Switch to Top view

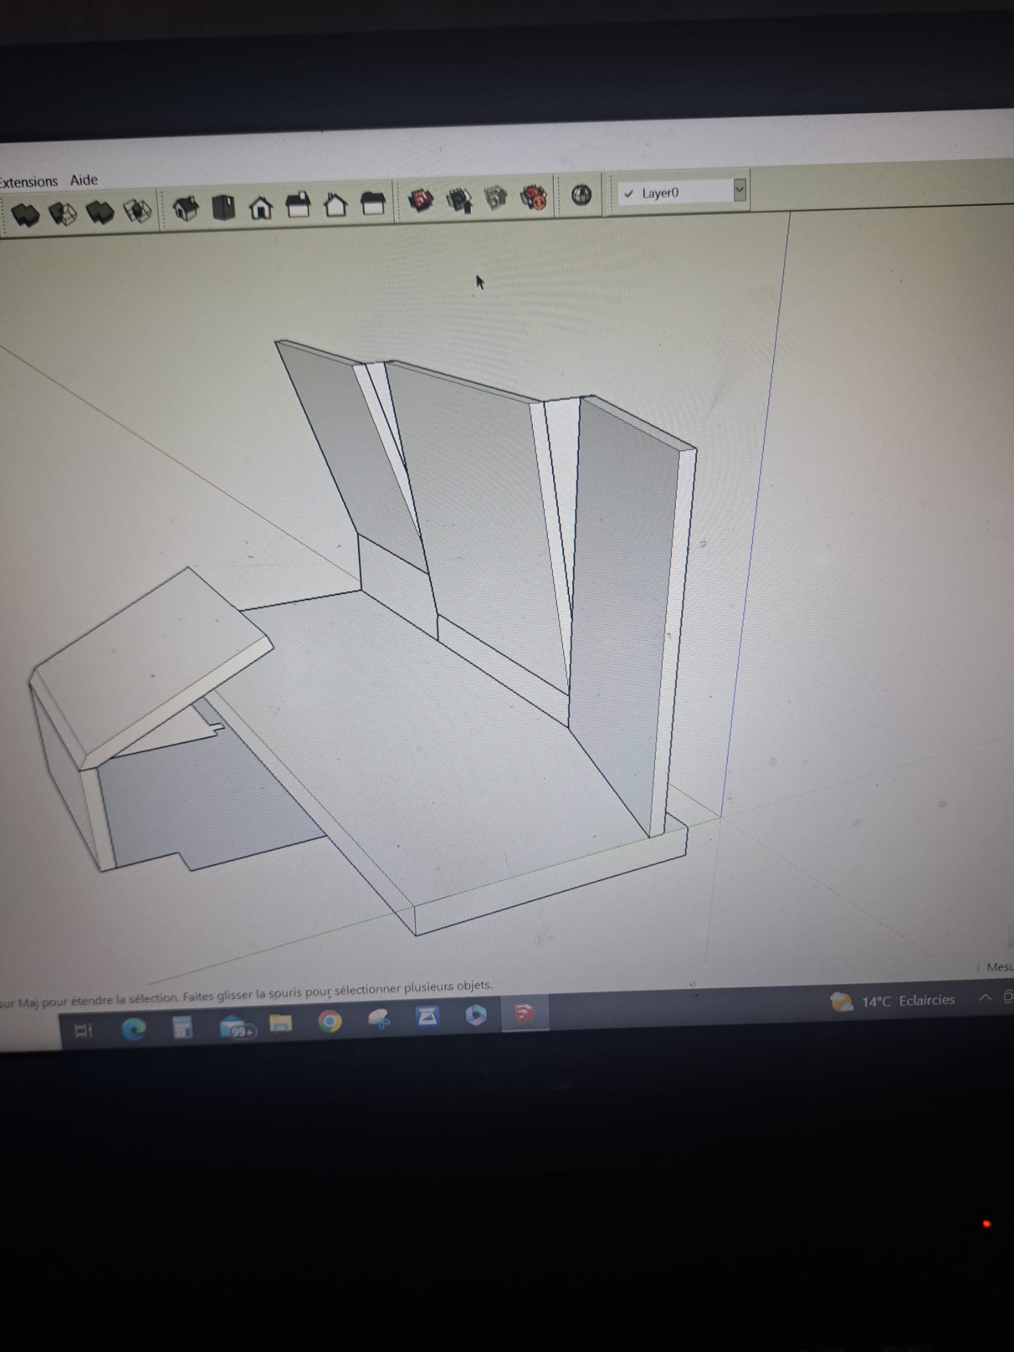(223, 208)
